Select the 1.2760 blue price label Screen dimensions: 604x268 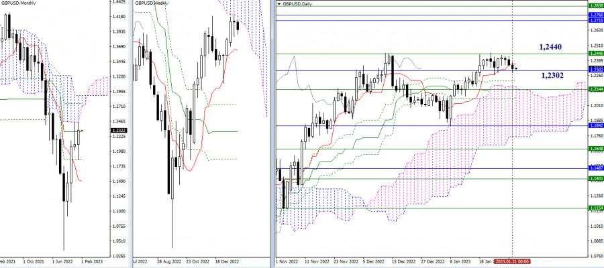[596, 15]
